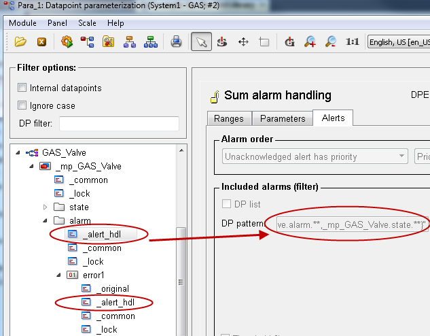Switch to the Ranges tab
This screenshot has width=430, height=336.
point(228,118)
